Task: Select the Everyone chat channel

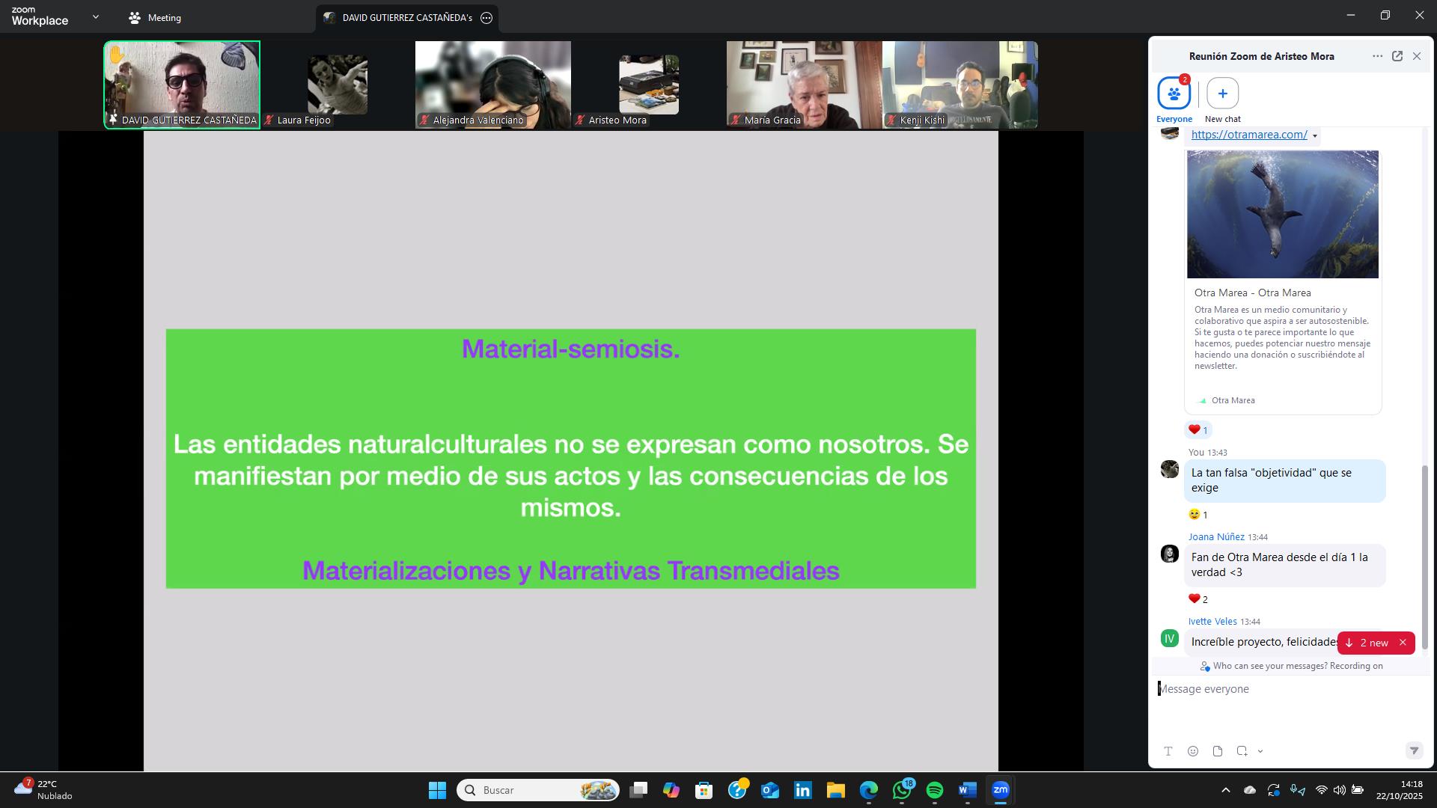Action: tap(1174, 94)
